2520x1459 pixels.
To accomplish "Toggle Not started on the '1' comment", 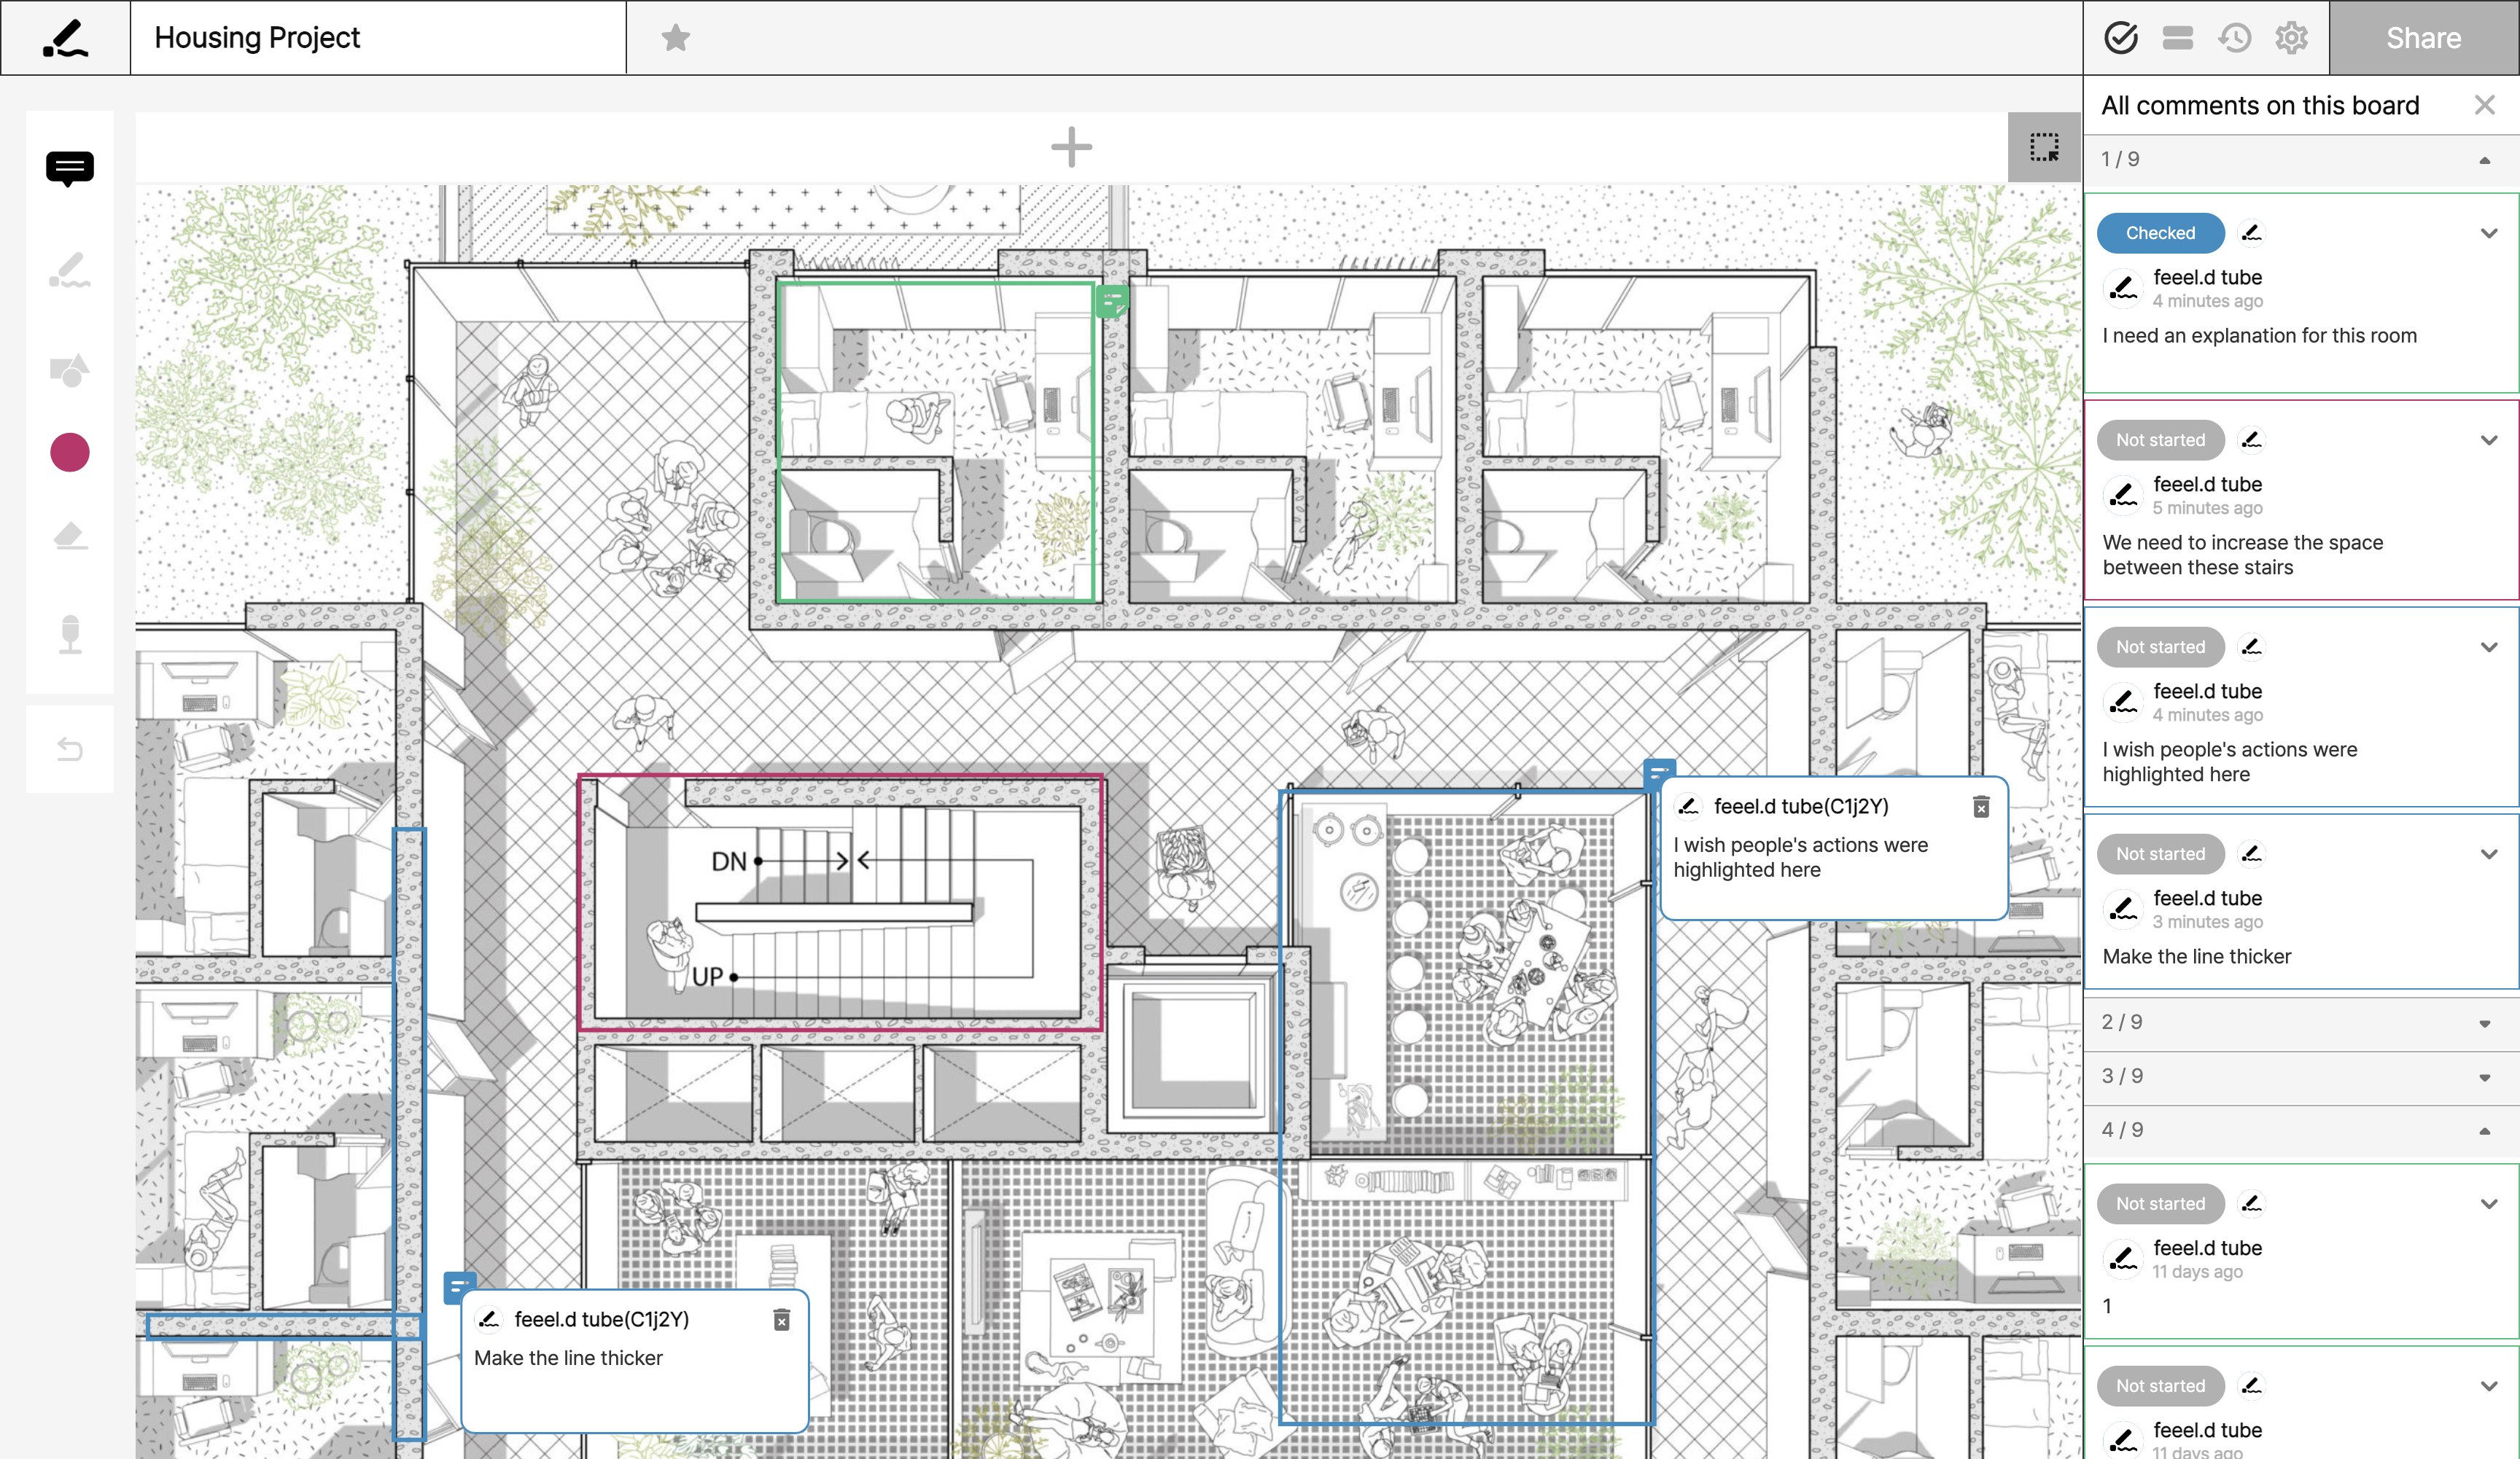I will point(2160,1203).
